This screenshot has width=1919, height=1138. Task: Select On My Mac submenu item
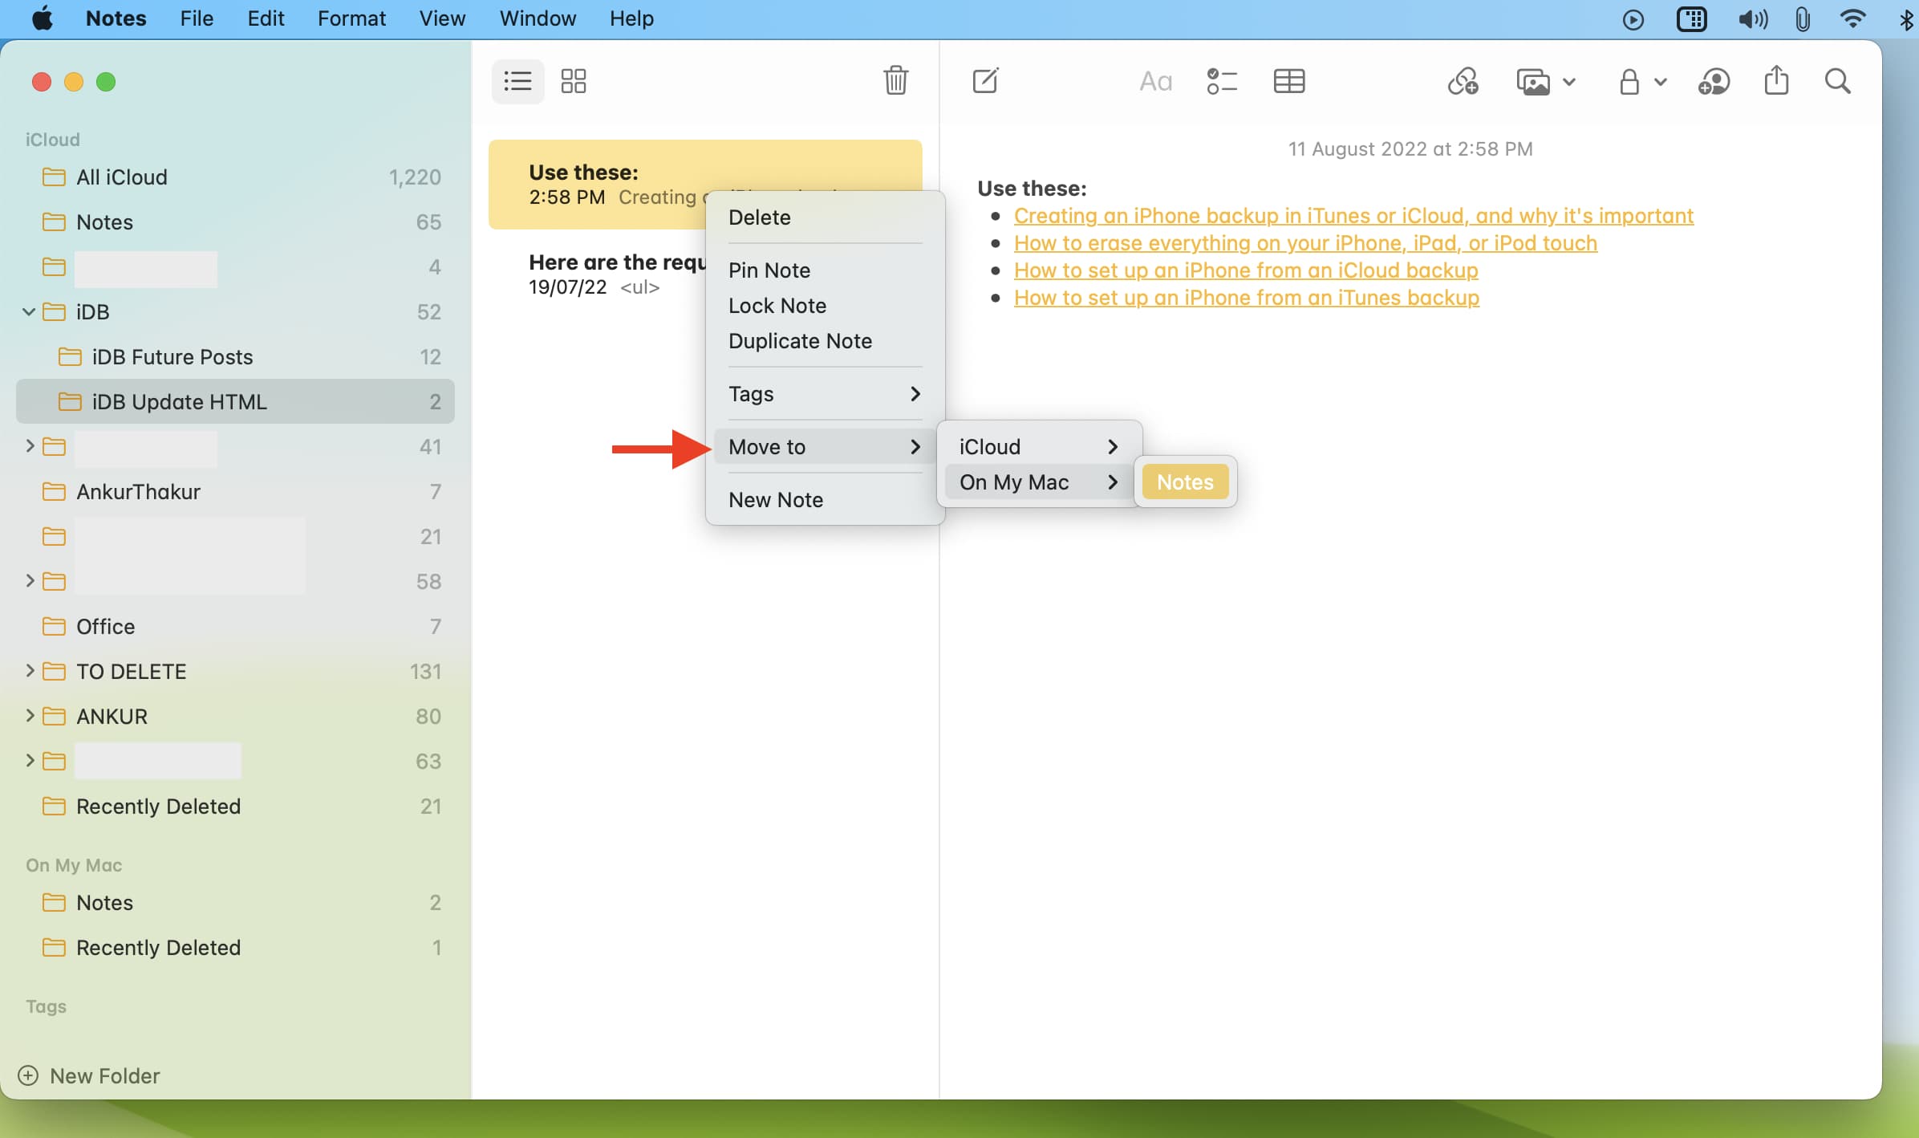(x=1039, y=482)
